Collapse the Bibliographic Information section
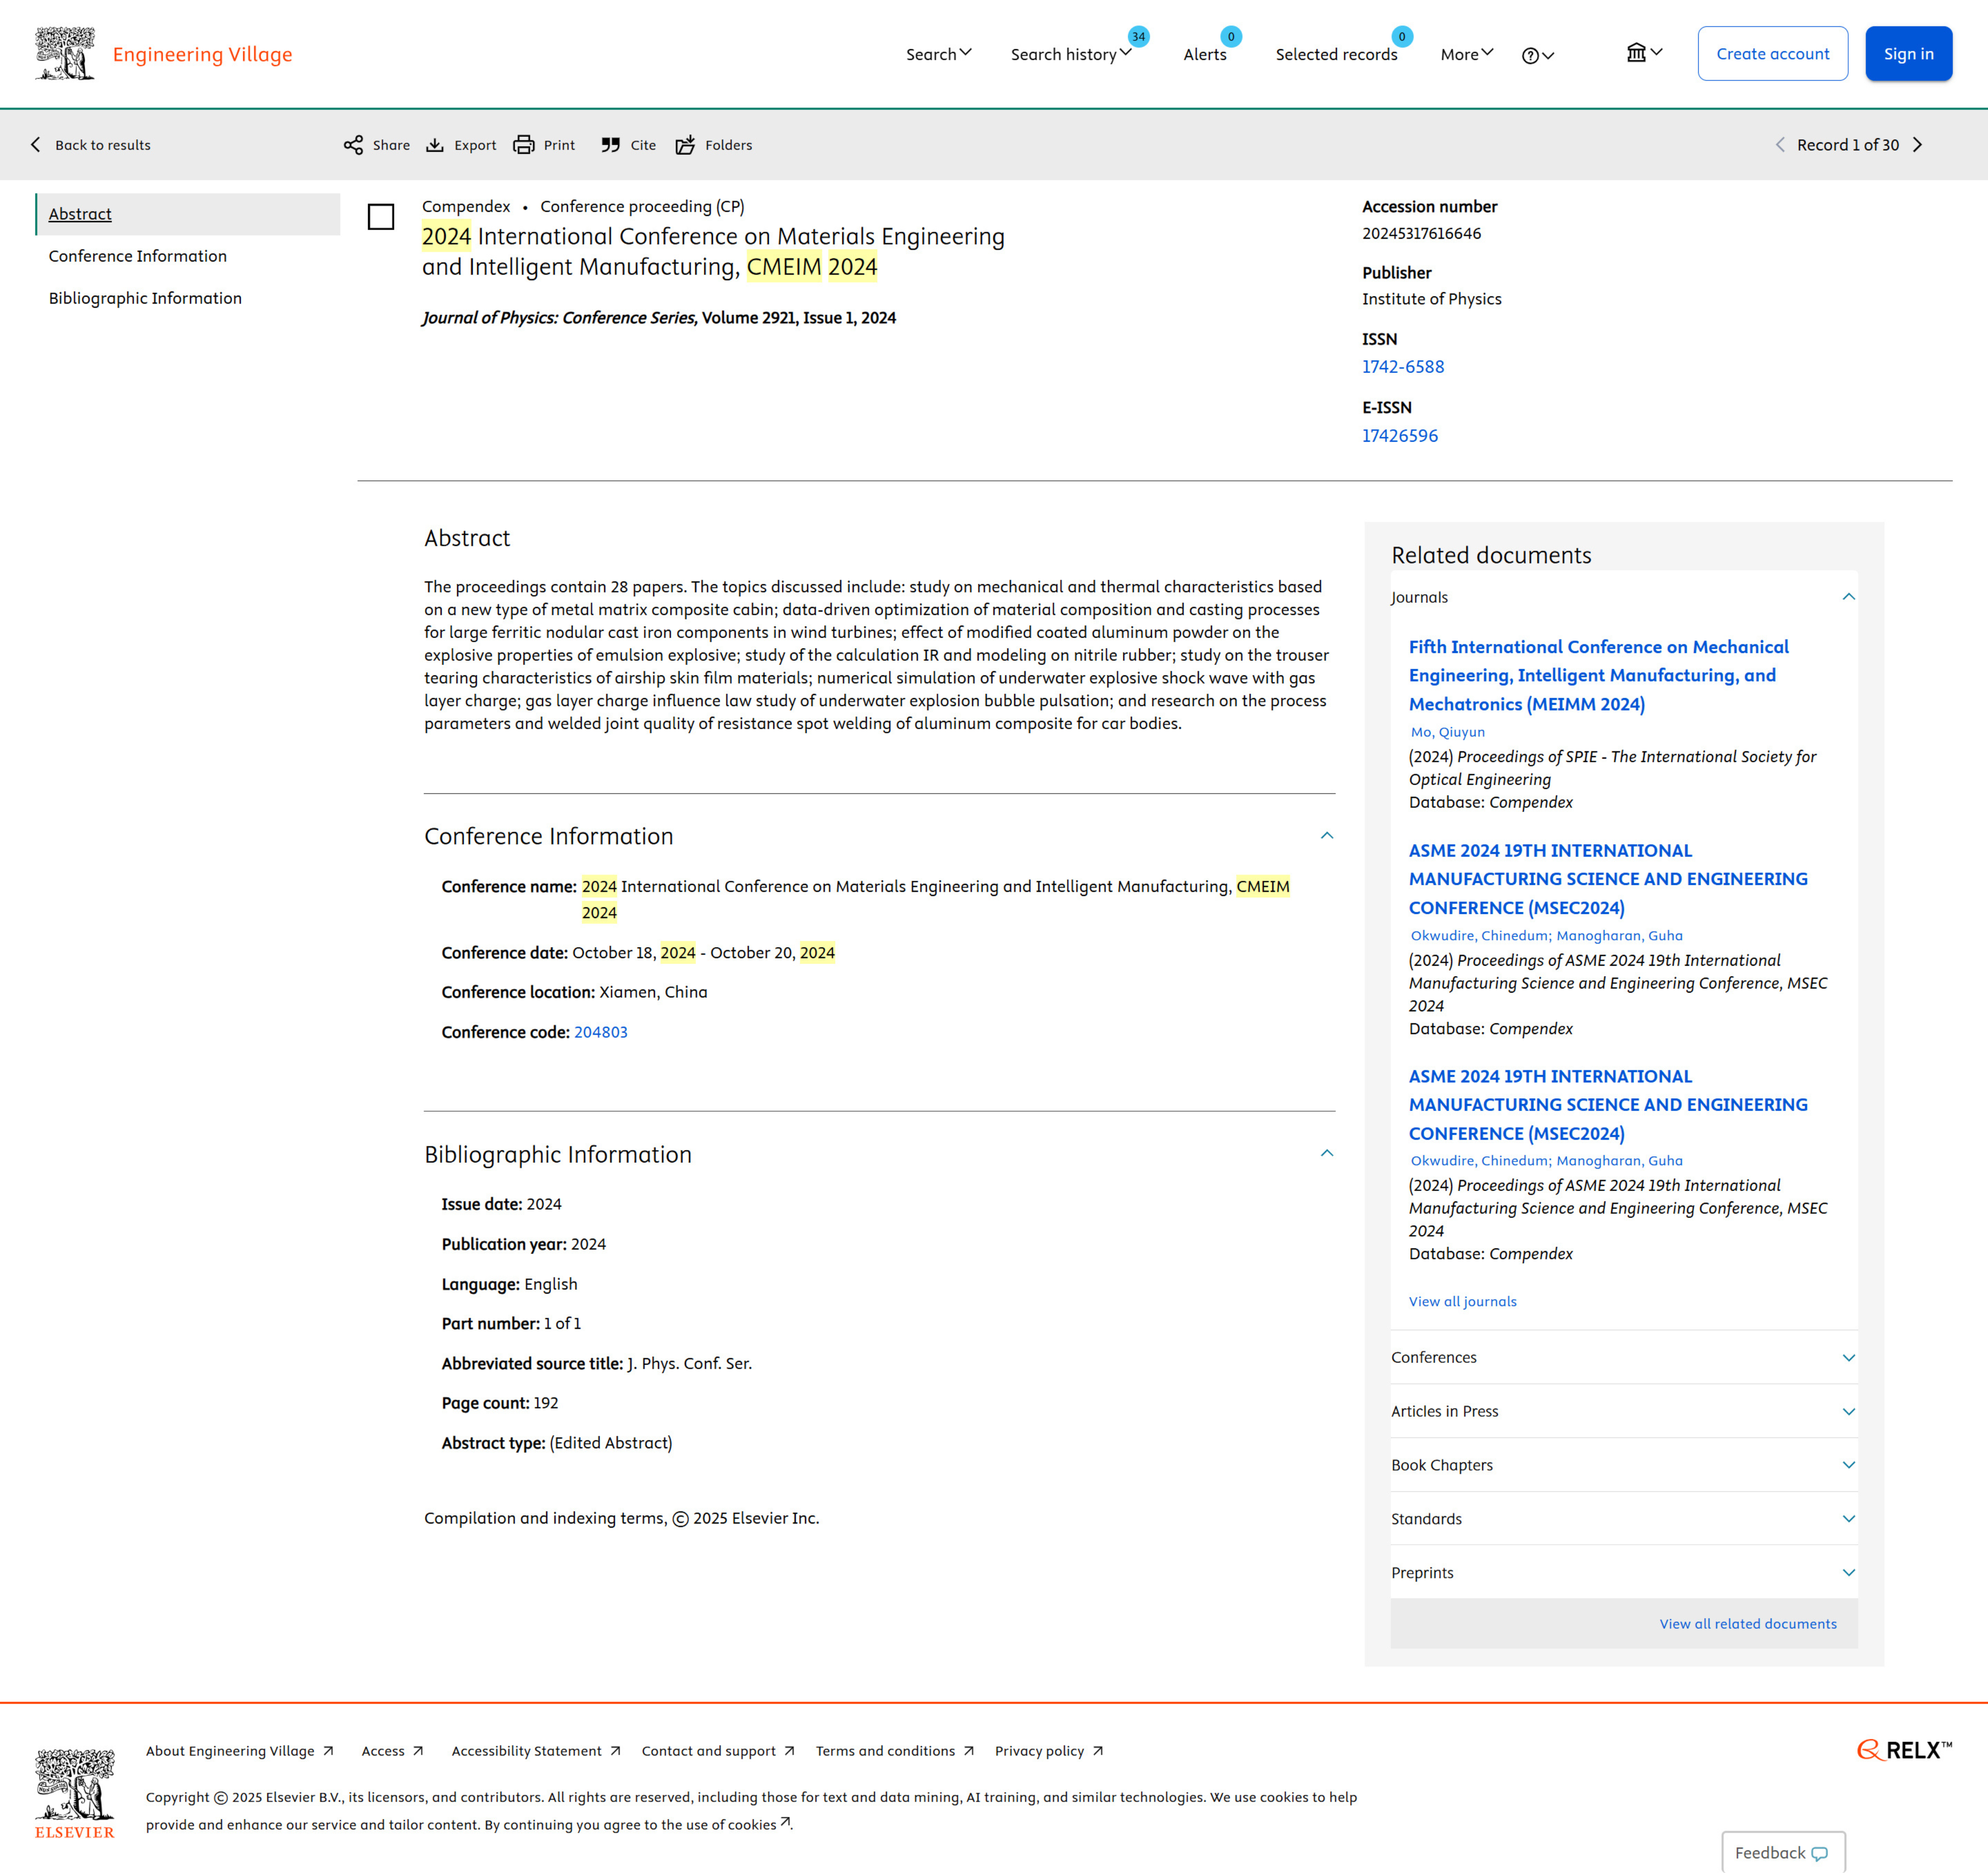Screen dimensions: 1988x1873 pos(1326,1154)
